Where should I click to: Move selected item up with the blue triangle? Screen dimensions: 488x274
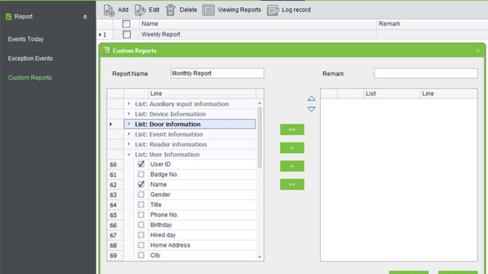click(311, 98)
